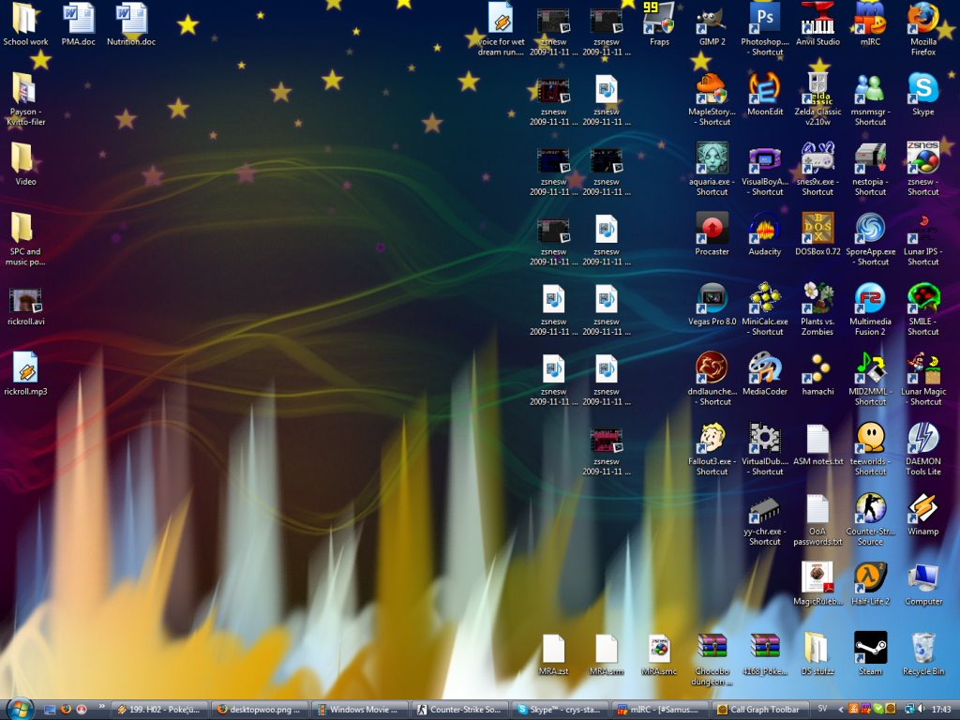Open the Photoshop shortcut icon
The height and width of the screenshot is (720, 960).
765,19
